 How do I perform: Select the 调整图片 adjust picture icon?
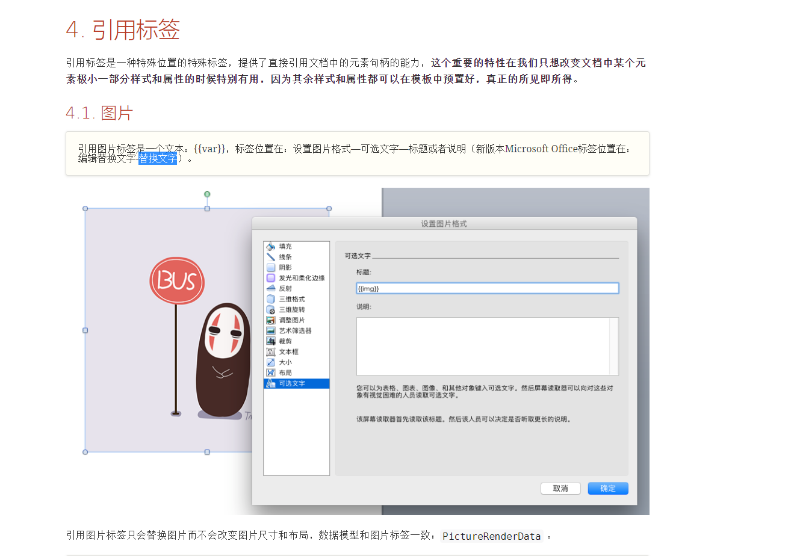point(271,320)
